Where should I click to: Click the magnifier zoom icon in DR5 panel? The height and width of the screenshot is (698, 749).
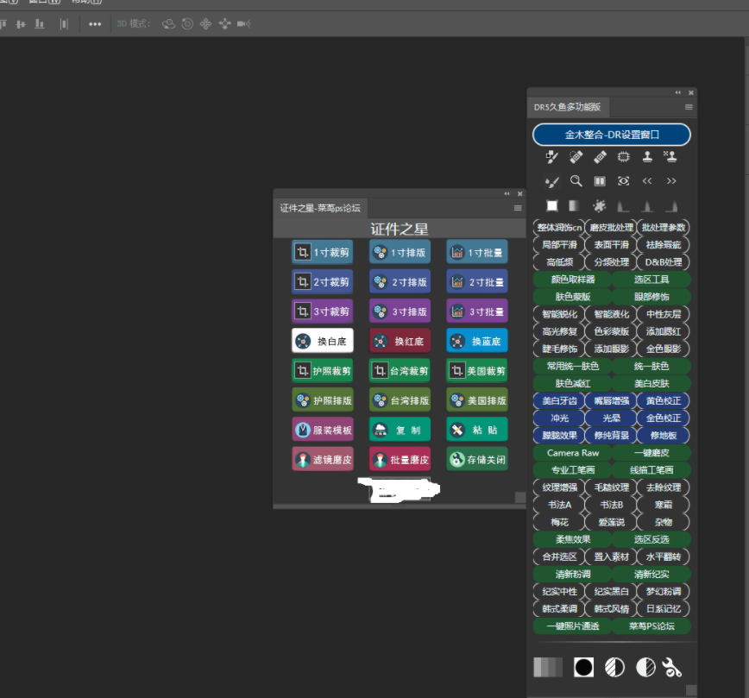(576, 181)
